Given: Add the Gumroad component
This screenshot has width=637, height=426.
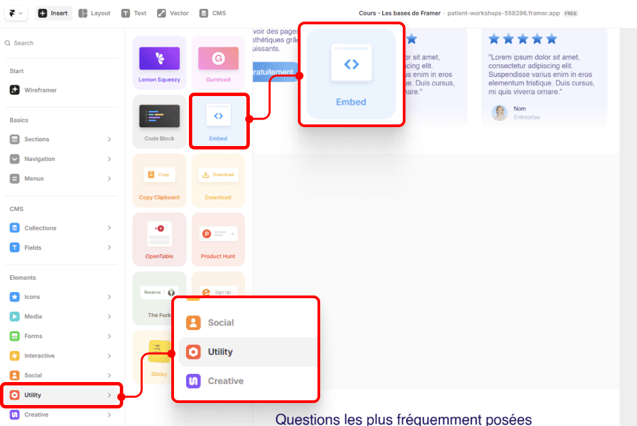Looking at the screenshot, I should pyautogui.click(x=218, y=62).
